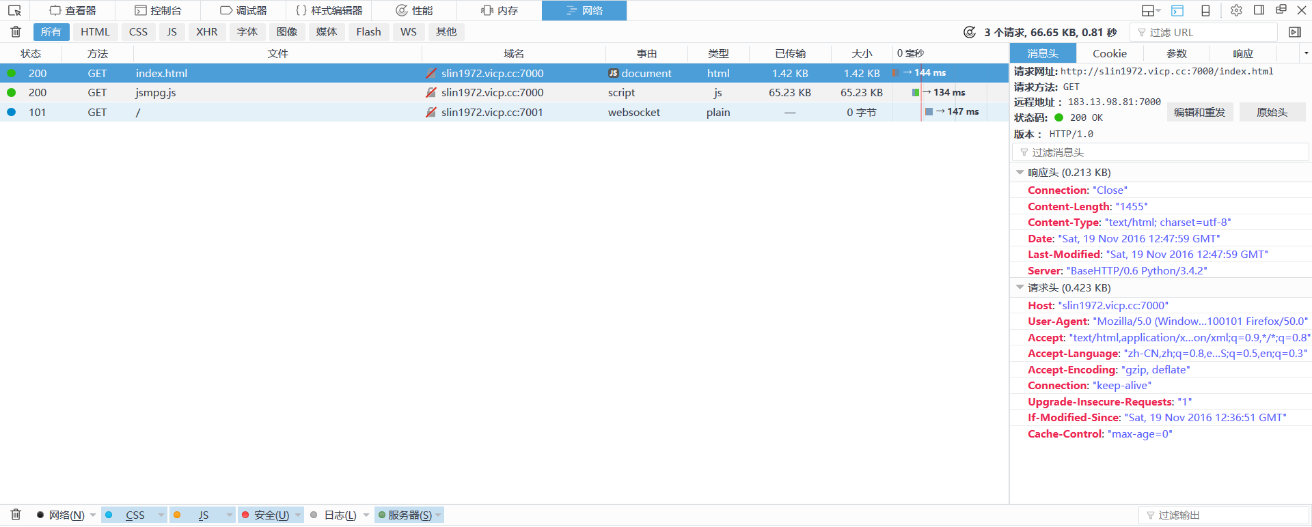
Task: Toggle the 服务器(S) console filter
Action: (x=405, y=515)
